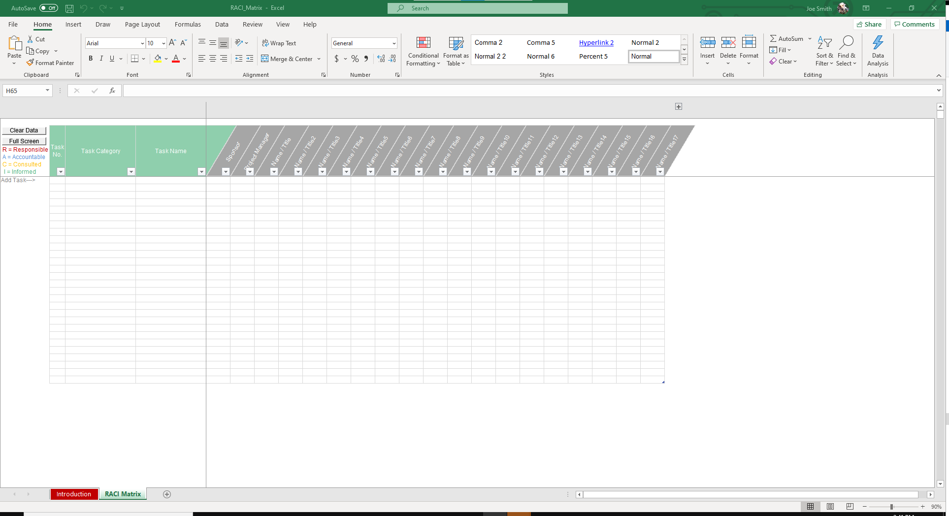Apply italic formatting
Screen dimensions: 949x516
point(101,59)
